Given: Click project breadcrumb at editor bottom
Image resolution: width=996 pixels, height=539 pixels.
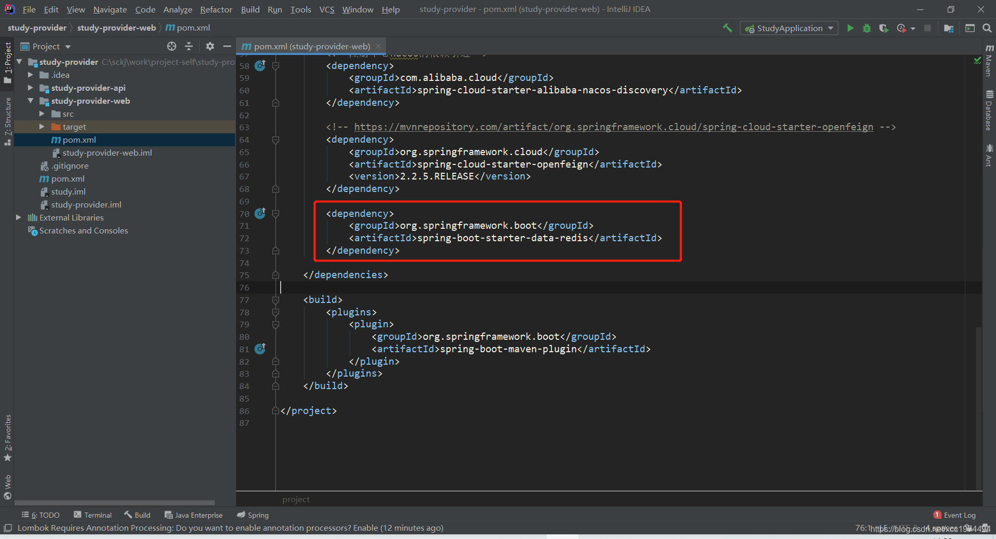Looking at the screenshot, I should pyautogui.click(x=296, y=500).
